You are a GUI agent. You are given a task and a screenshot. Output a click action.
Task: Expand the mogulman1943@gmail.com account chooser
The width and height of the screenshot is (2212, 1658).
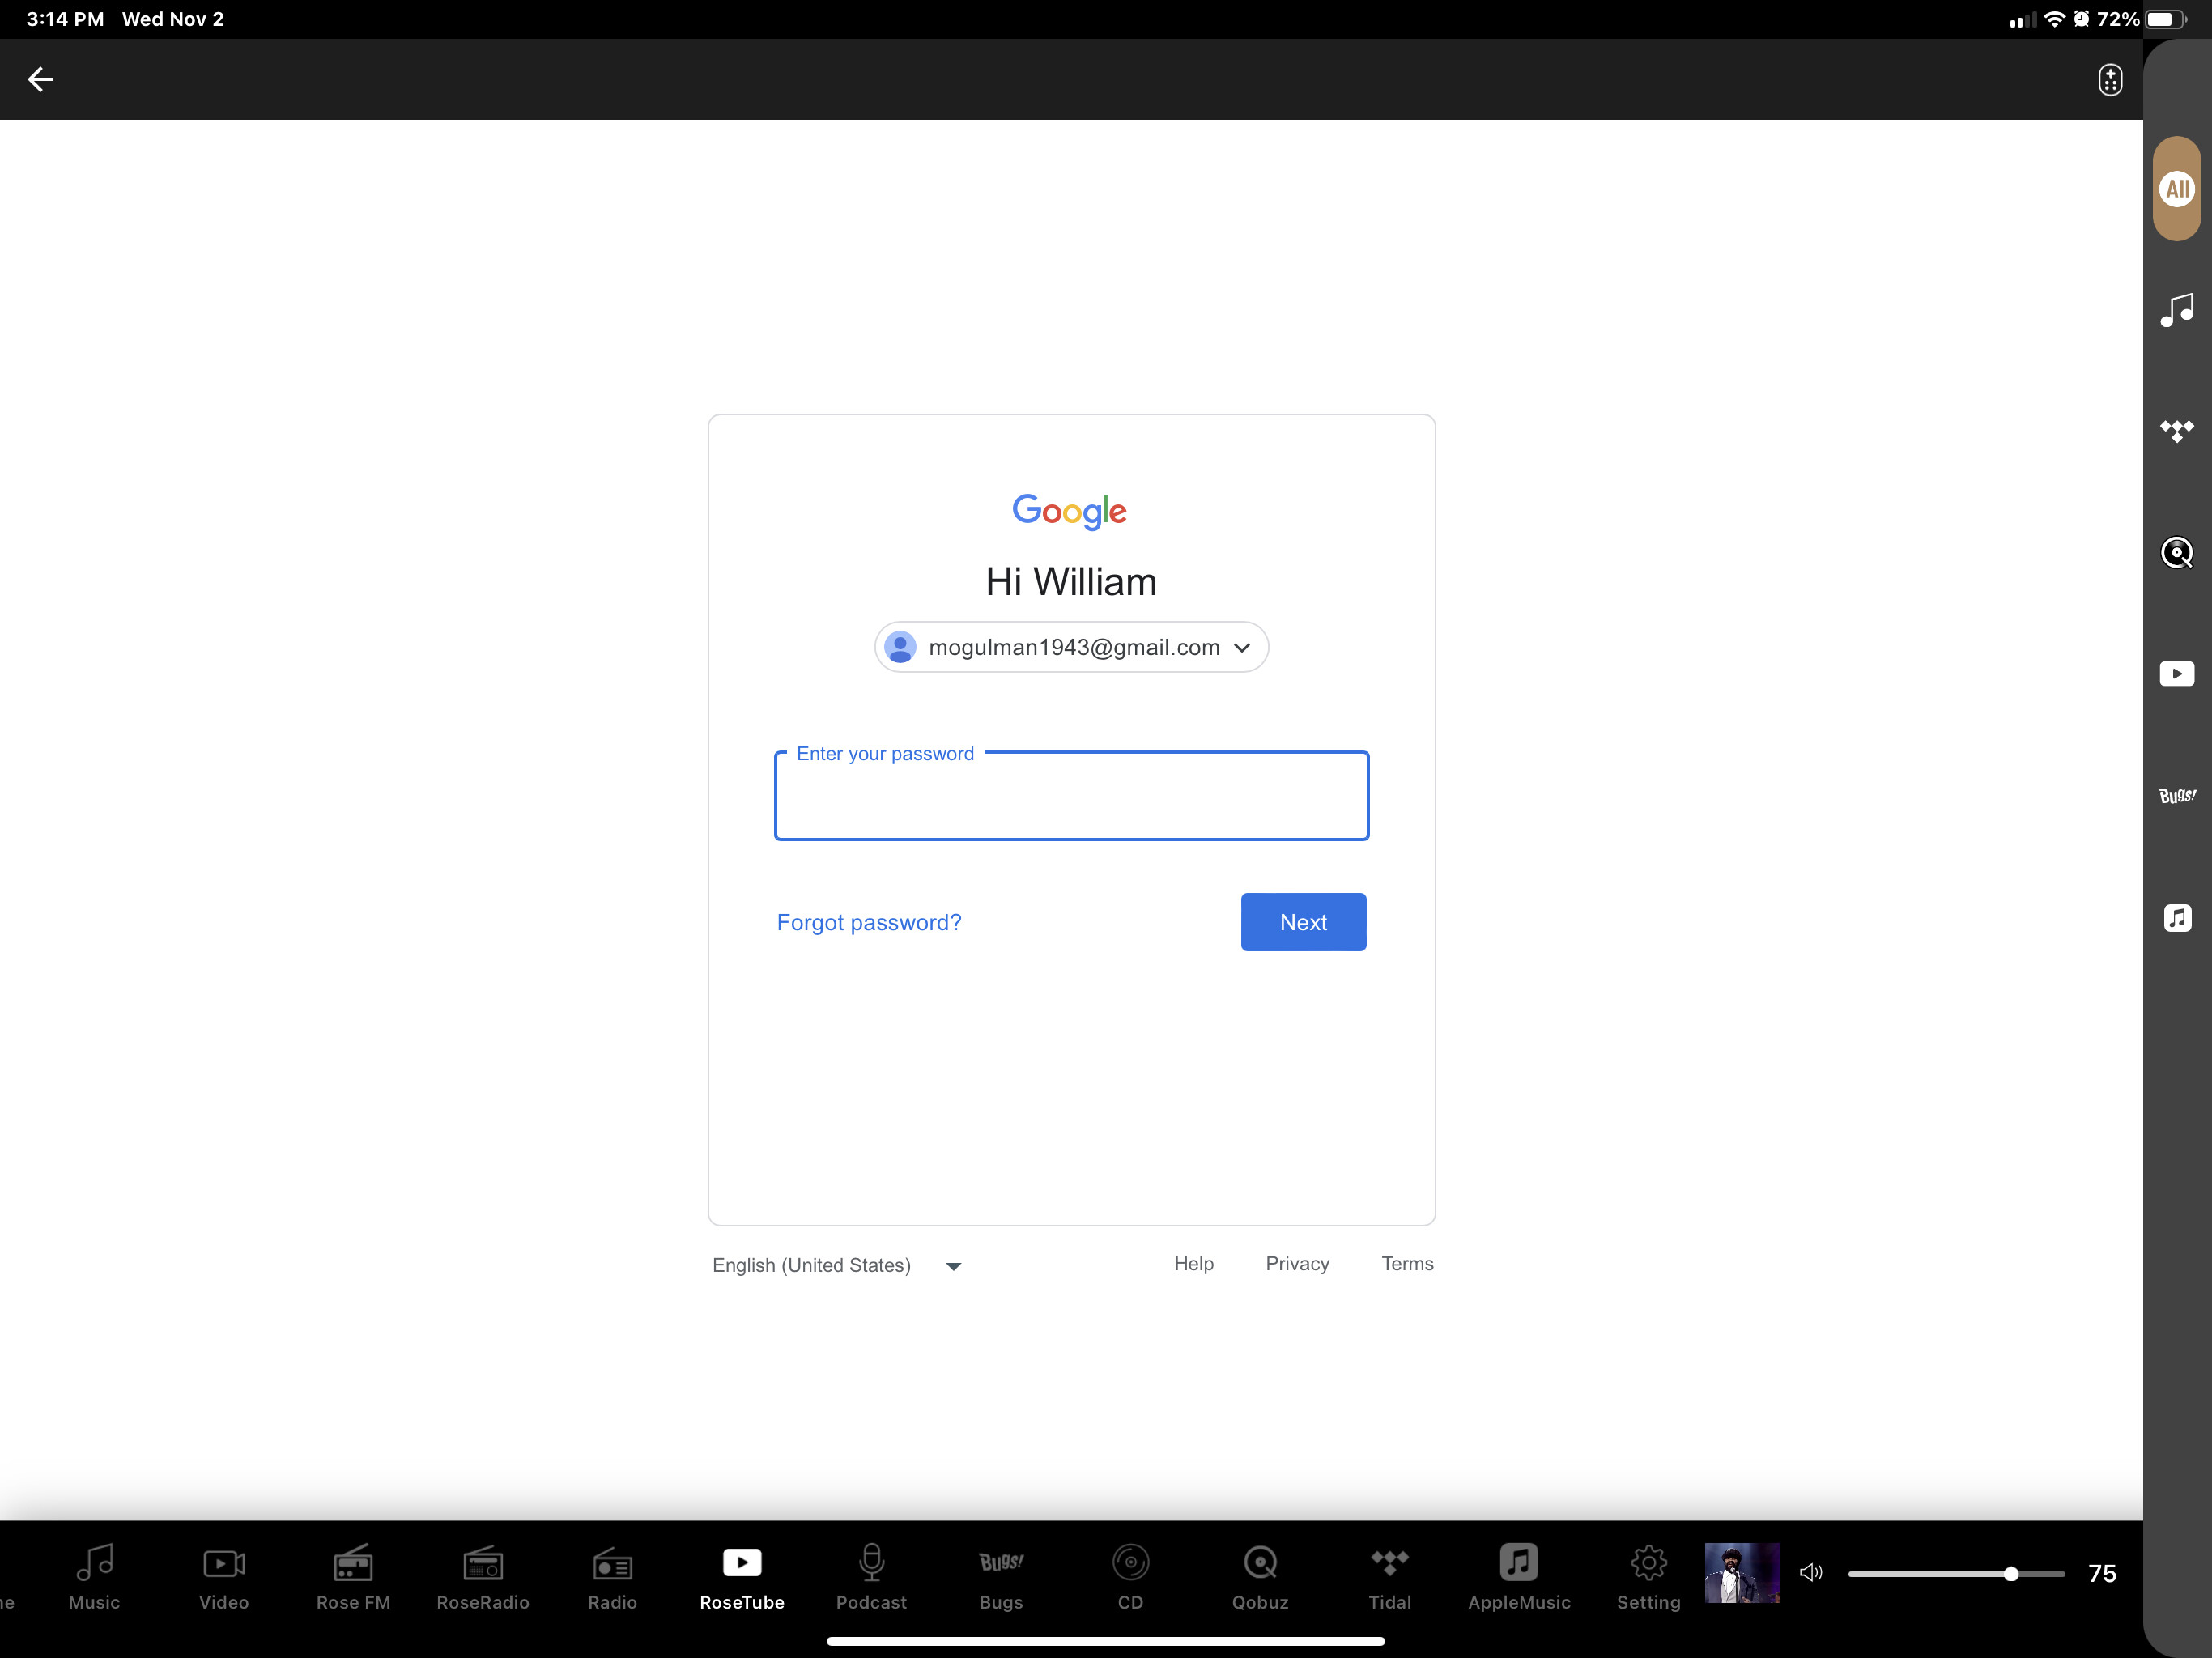[1071, 647]
